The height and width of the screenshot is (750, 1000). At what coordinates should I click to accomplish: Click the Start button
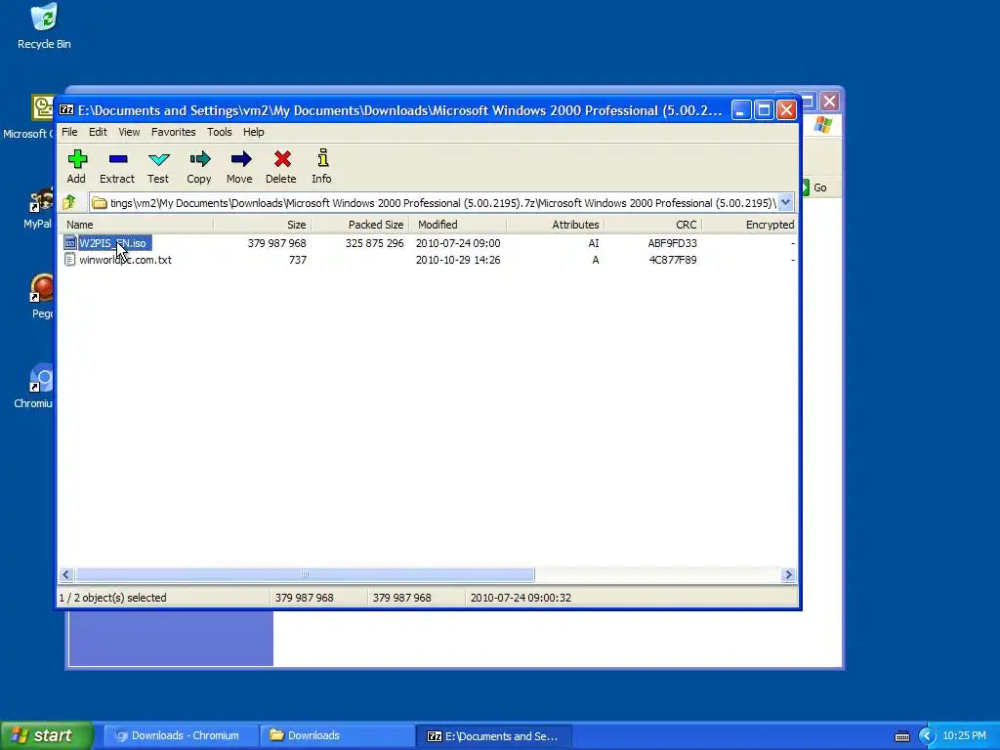[x=46, y=735]
